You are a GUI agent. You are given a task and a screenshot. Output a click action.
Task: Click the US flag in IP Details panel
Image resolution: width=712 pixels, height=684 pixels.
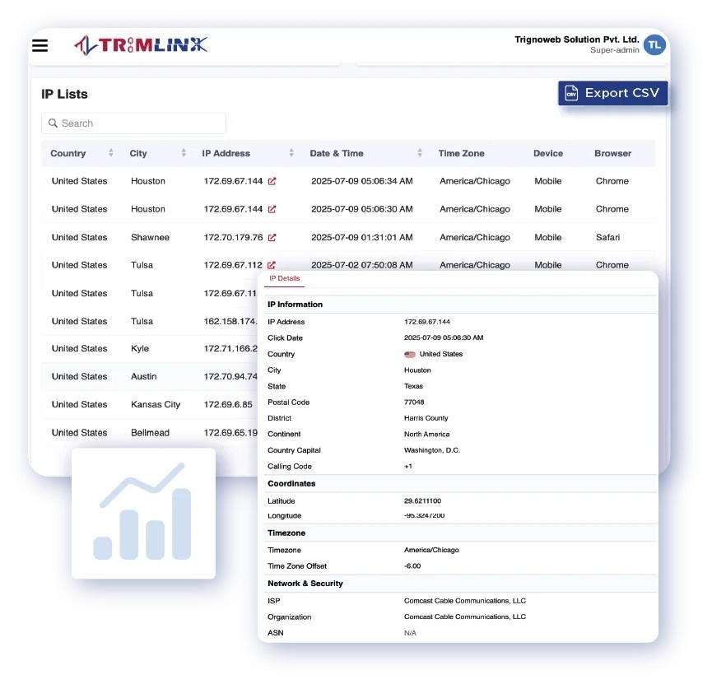pos(409,354)
